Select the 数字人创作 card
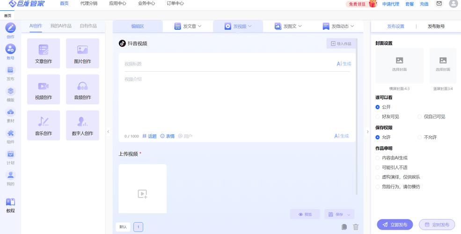 click(83, 125)
